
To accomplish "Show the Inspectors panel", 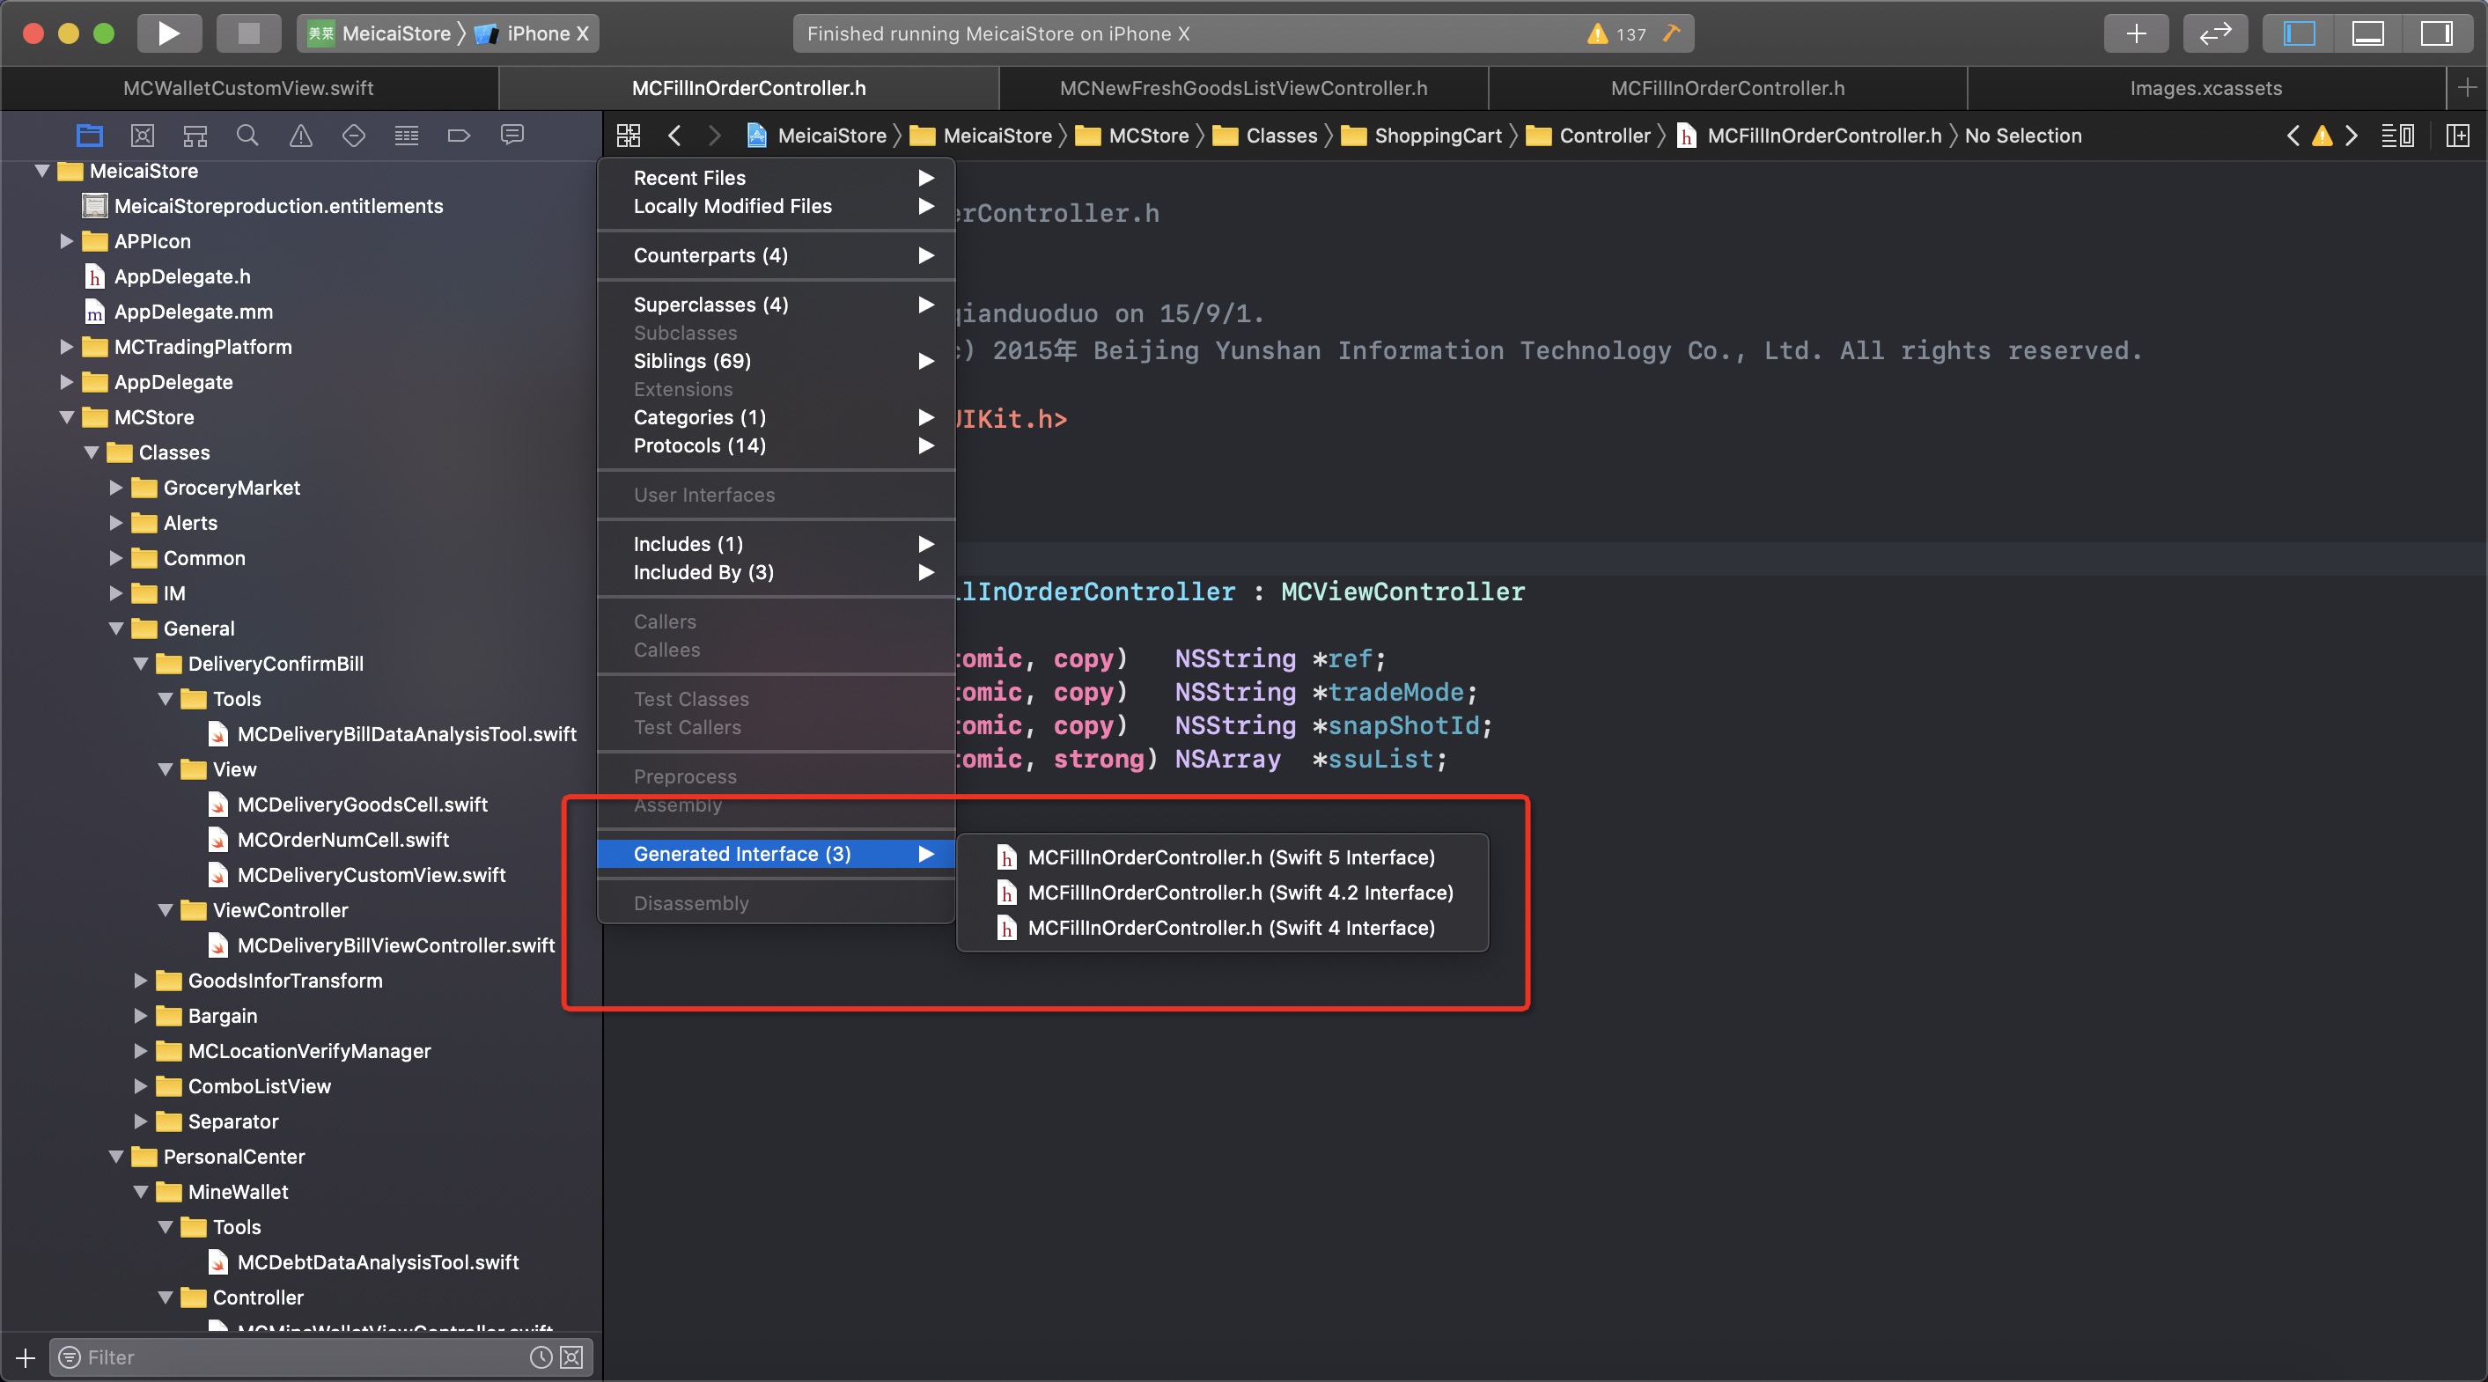I will tap(2436, 33).
